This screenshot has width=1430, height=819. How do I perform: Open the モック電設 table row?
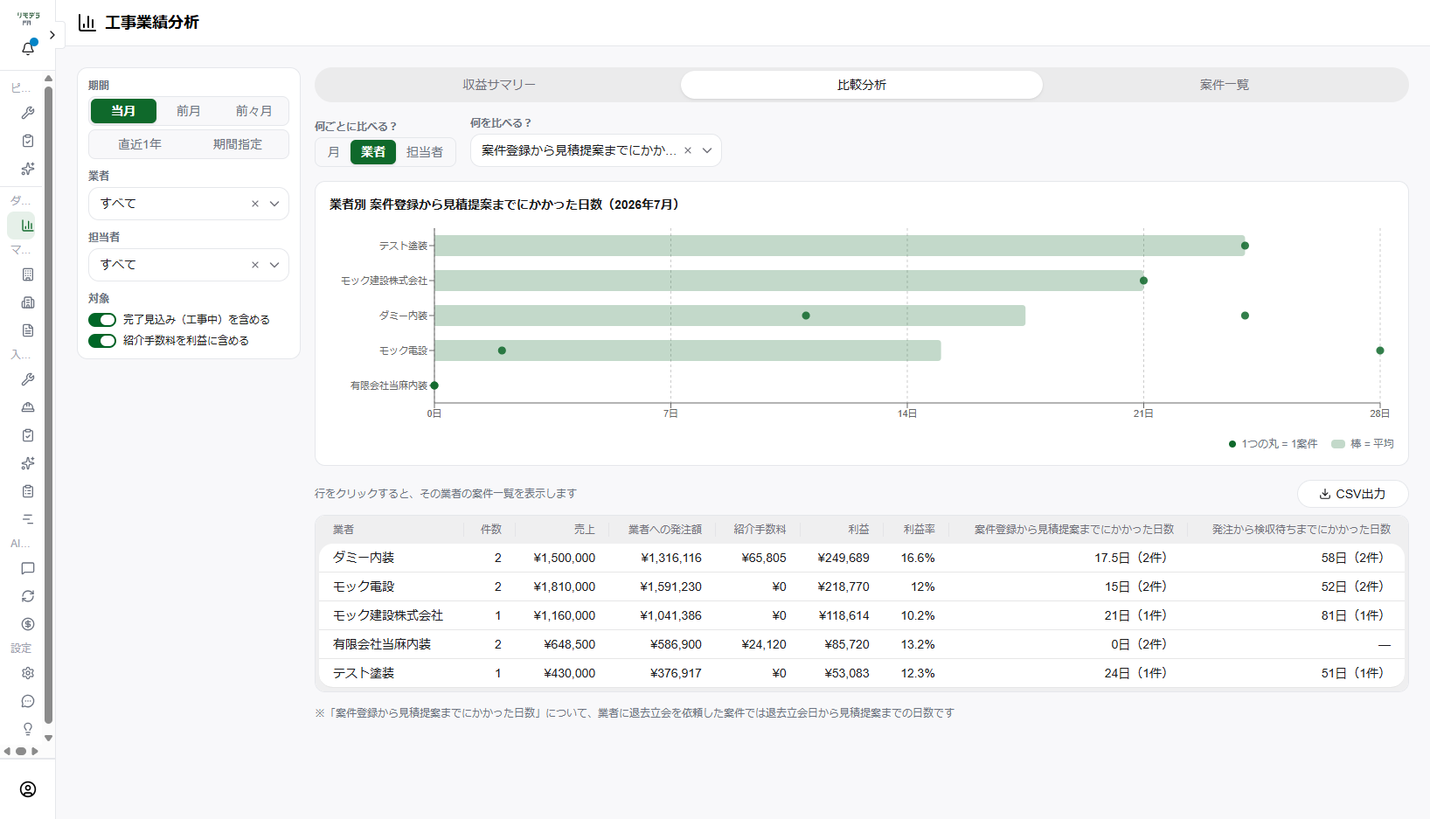862,586
